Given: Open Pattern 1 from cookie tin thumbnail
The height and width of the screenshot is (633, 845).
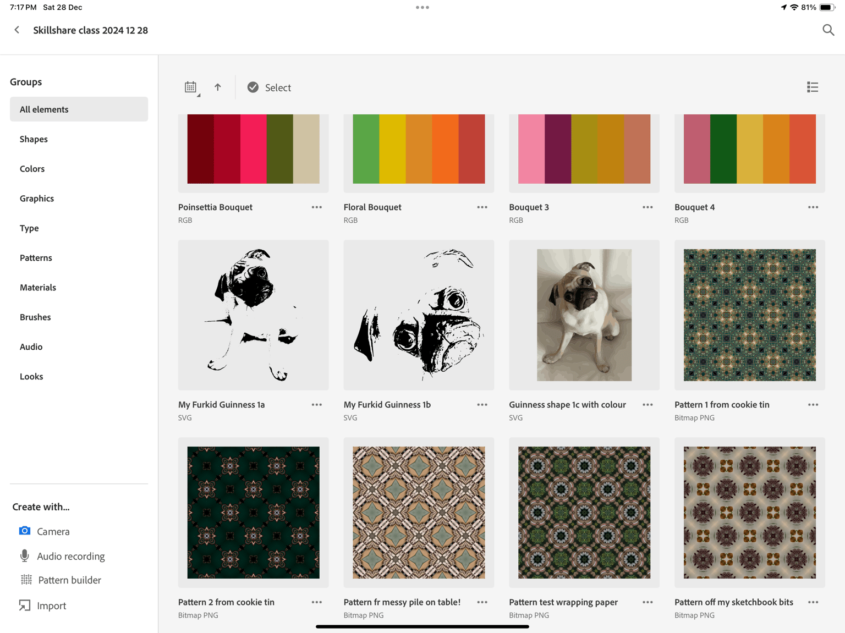Looking at the screenshot, I should pos(750,315).
